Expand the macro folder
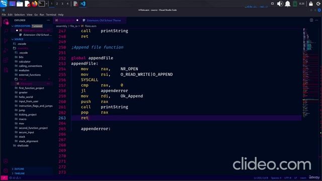The image size is (322, 181). [x=23, y=119]
